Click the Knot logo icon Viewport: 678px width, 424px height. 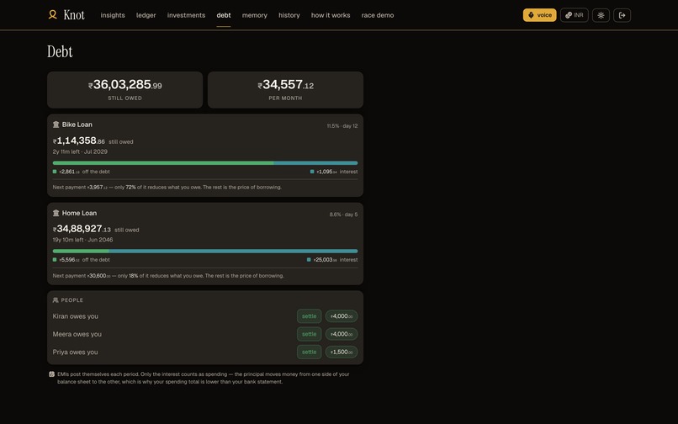(x=53, y=15)
